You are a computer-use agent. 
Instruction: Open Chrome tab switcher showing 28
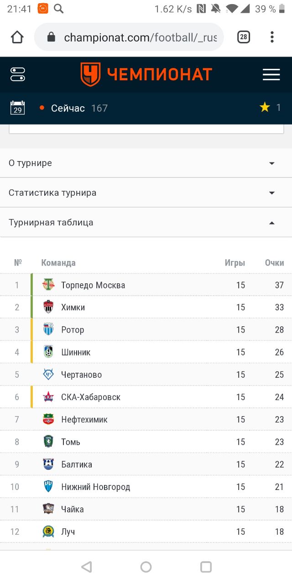tap(244, 37)
